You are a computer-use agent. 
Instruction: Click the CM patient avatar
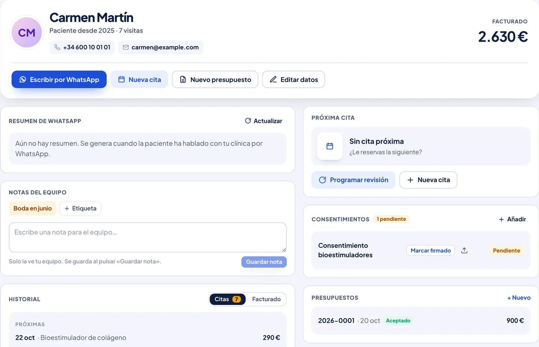tap(27, 33)
